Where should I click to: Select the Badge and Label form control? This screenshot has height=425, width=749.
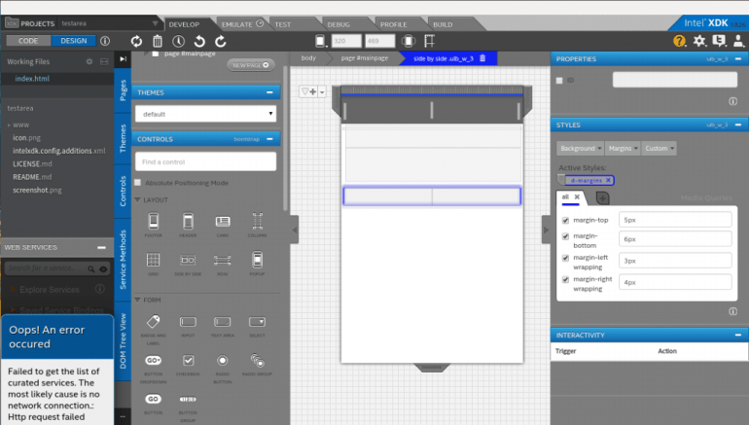[154, 330]
